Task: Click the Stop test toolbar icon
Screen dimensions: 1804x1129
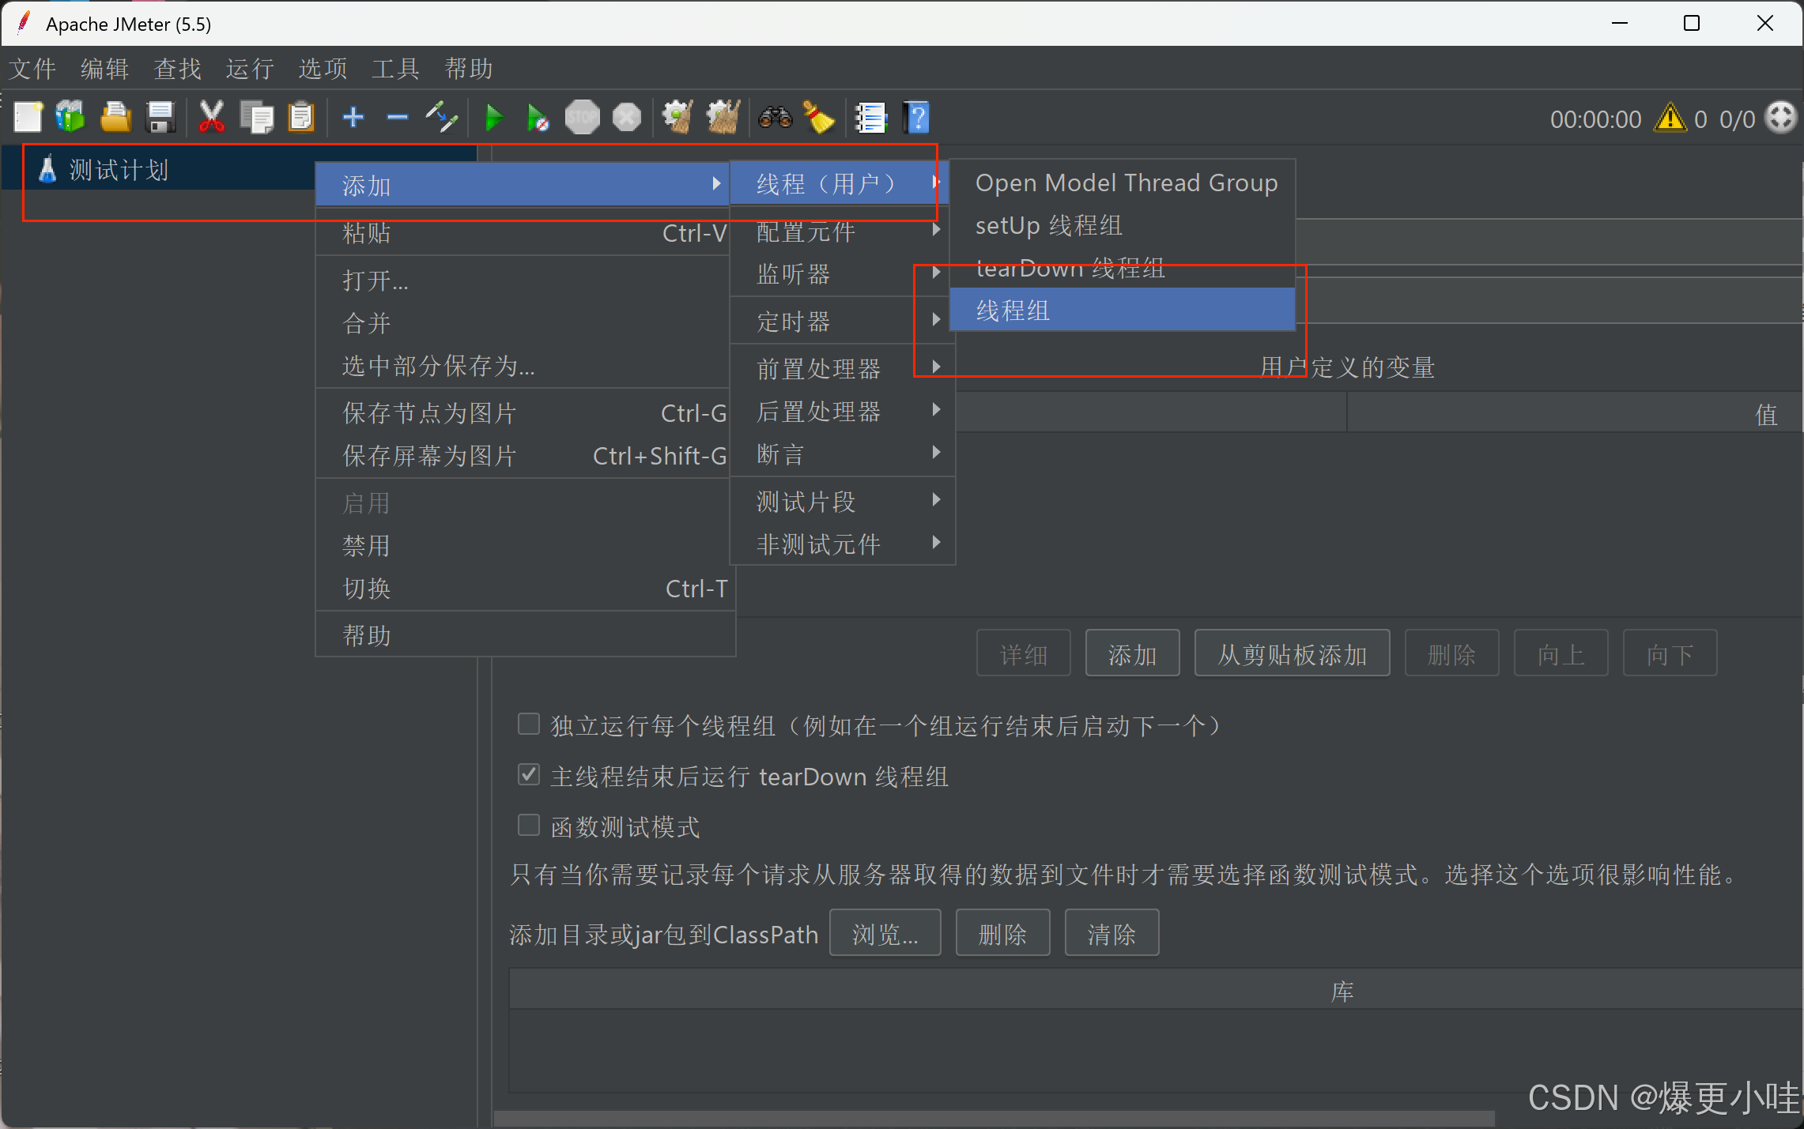Action: pos(583,119)
